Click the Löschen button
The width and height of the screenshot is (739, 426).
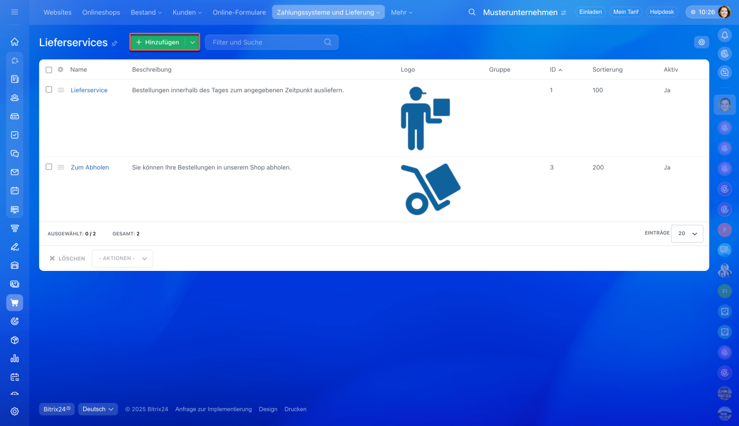(x=67, y=259)
